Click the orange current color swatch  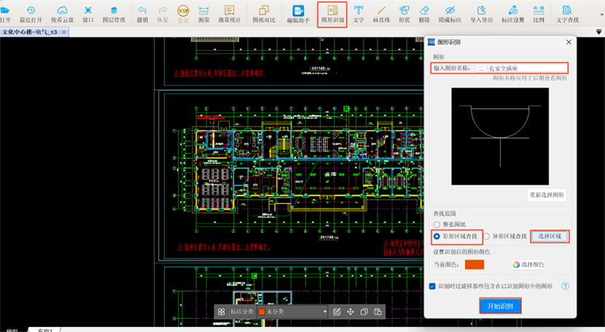[x=475, y=264]
